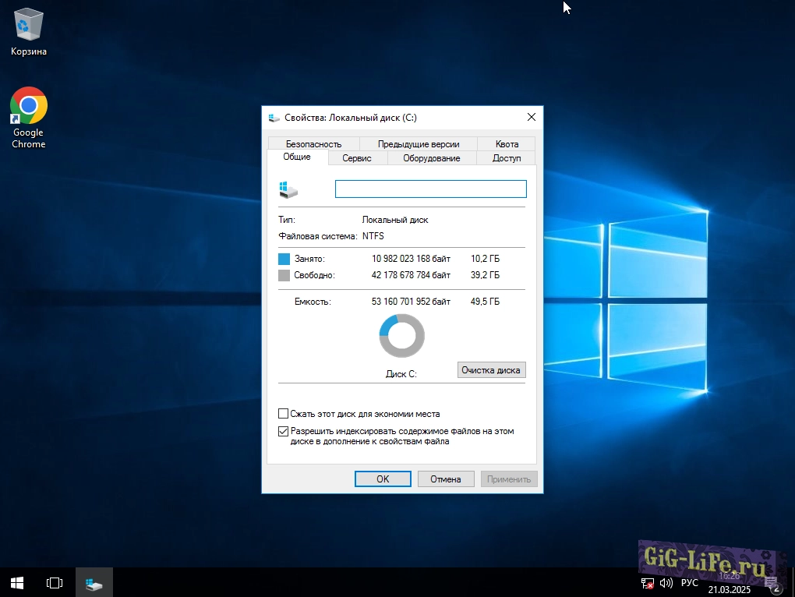Open the Сервис tab
The width and height of the screenshot is (795, 597).
click(357, 158)
